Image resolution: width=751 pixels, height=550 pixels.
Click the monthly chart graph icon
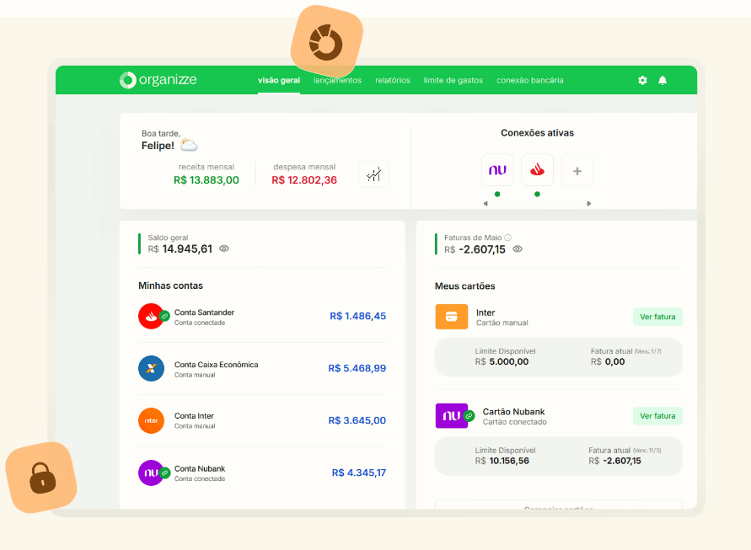click(x=373, y=174)
